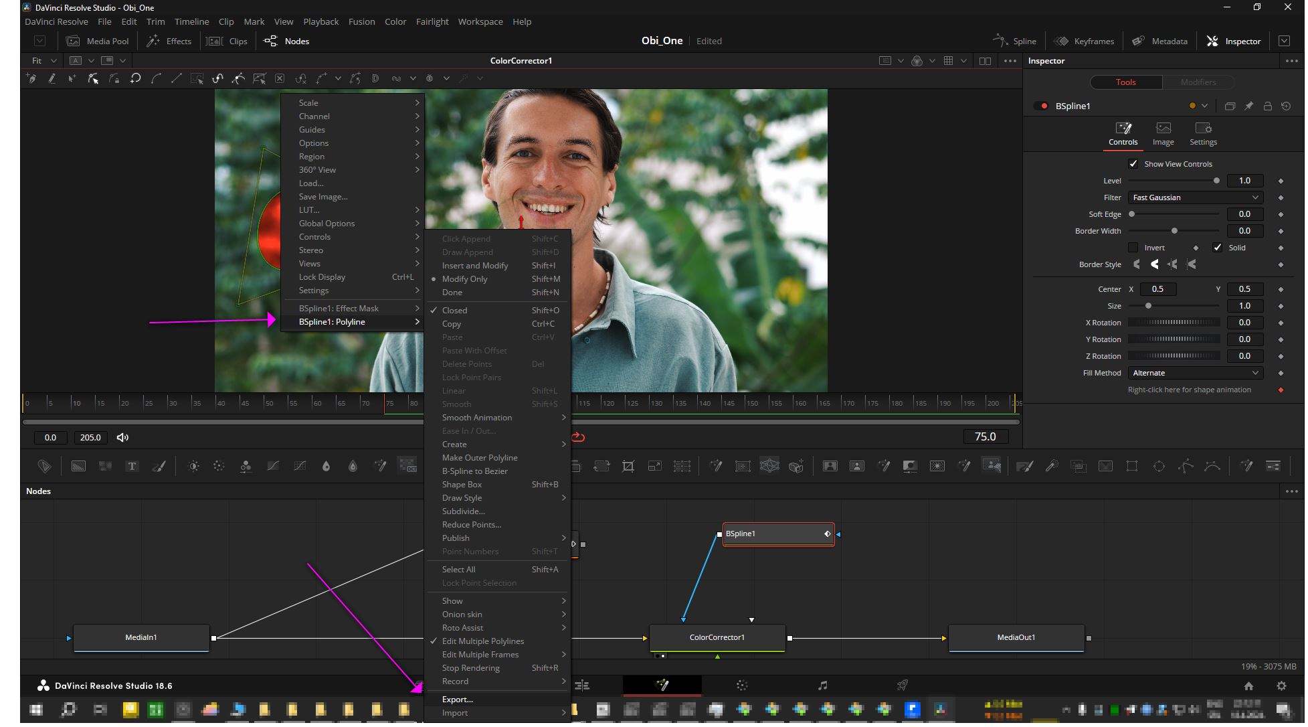Viewport: 1308px width, 727px height.
Task: Enable the Invert checkbox
Action: tap(1133, 247)
